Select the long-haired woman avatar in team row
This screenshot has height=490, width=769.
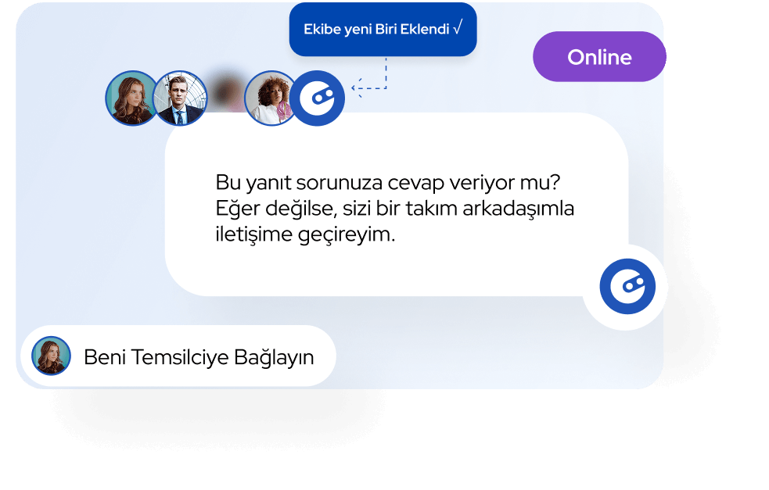(132, 98)
